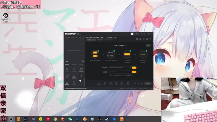Open the platform dropdown beside the app logo
Screen dimensions: 217x122
click(x=79, y=34)
